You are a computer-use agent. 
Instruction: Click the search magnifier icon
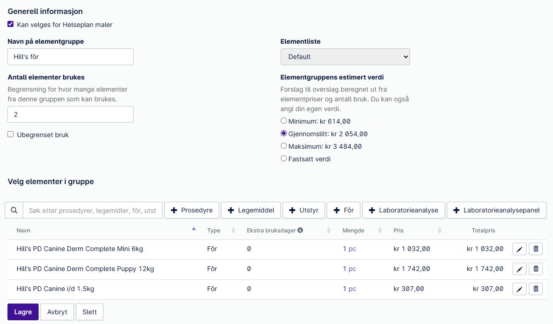tap(14, 210)
